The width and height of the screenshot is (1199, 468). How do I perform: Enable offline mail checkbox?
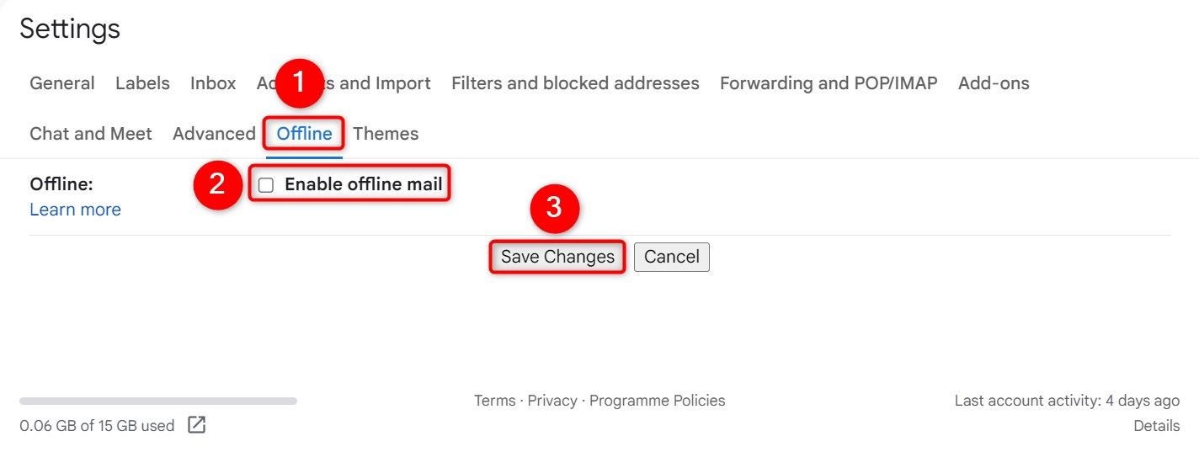266,185
